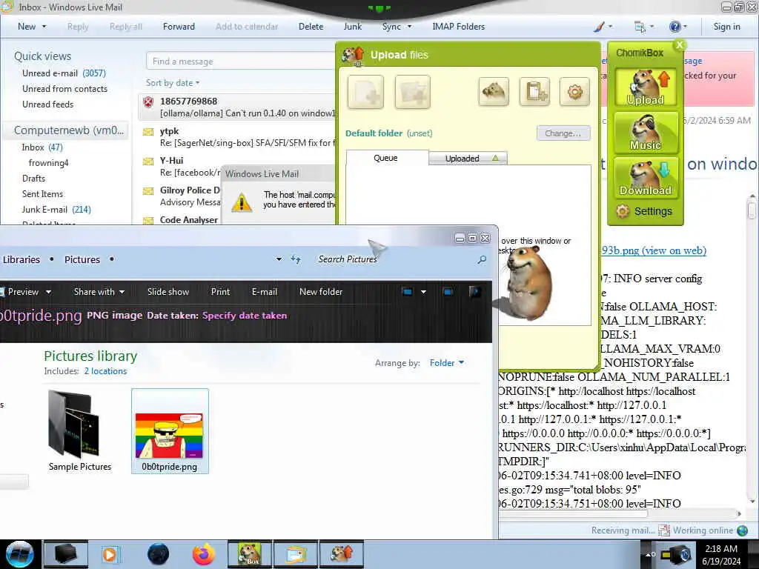Click the add file icon in Upload files
759x569 pixels.
(x=365, y=92)
